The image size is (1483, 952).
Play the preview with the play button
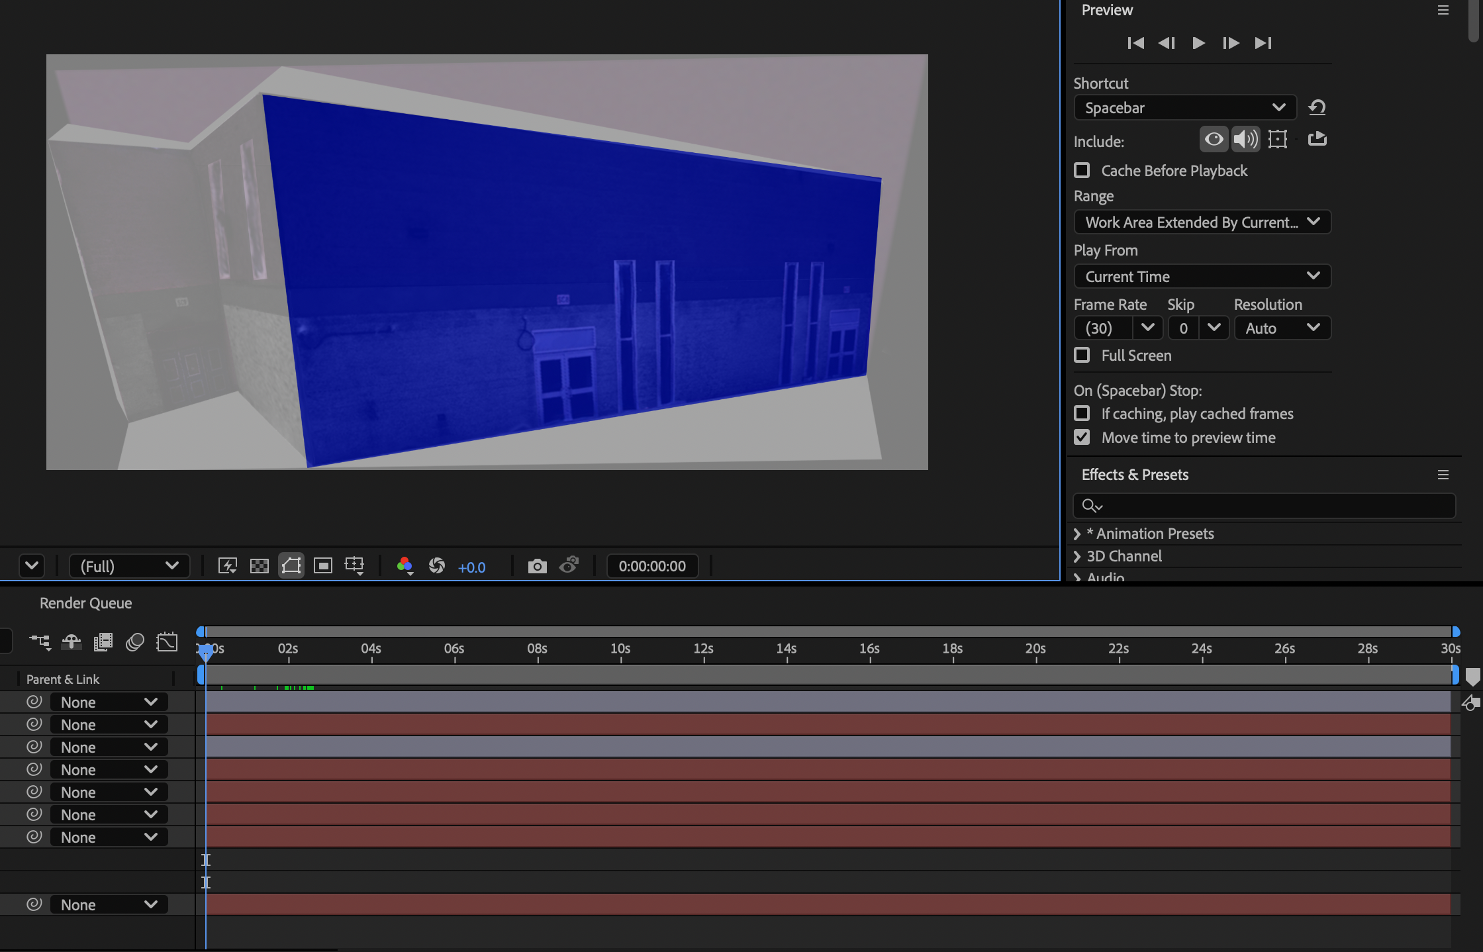coord(1198,42)
